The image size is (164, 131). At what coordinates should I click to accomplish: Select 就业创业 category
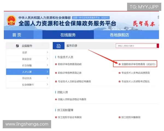tap(28, 59)
